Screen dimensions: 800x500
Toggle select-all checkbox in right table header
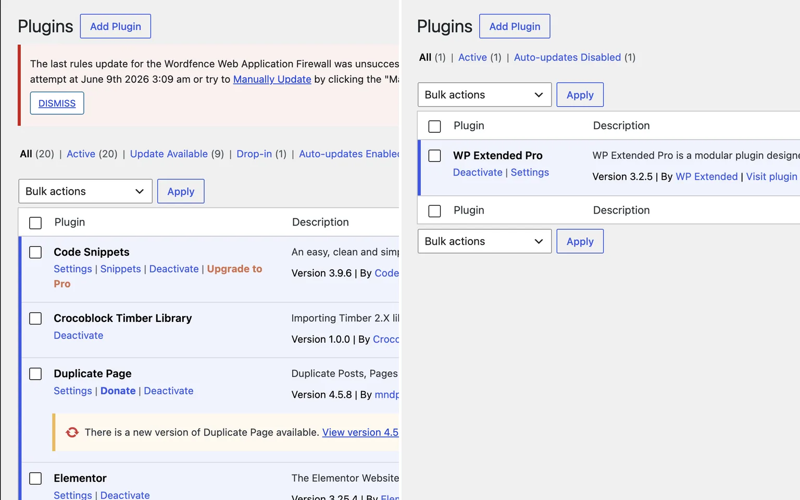point(434,127)
